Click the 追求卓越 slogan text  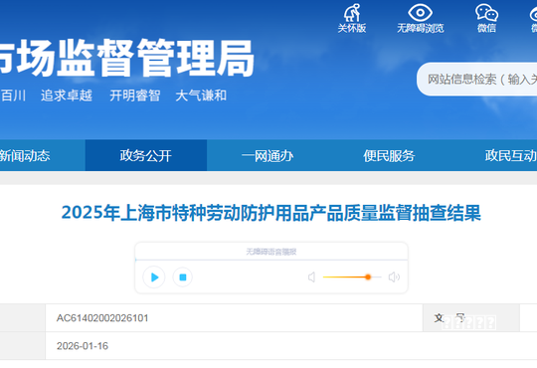tap(67, 95)
